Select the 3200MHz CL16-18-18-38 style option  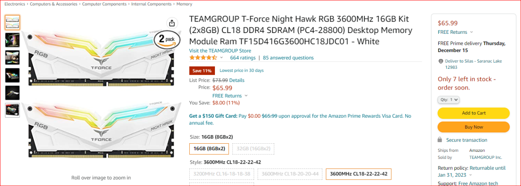(x=222, y=174)
